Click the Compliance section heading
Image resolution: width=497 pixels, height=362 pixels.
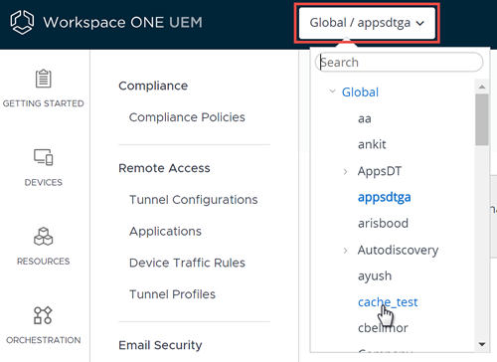click(x=153, y=86)
